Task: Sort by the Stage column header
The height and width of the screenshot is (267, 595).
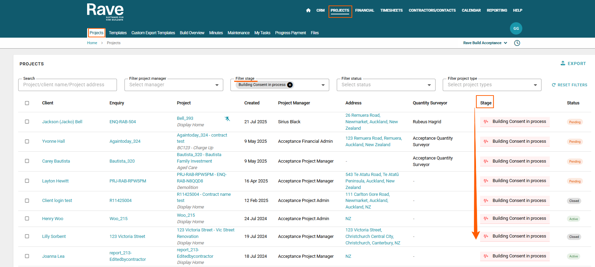Action: coord(486,103)
